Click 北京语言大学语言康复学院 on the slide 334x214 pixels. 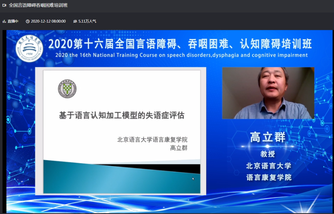(x=152, y=140)
